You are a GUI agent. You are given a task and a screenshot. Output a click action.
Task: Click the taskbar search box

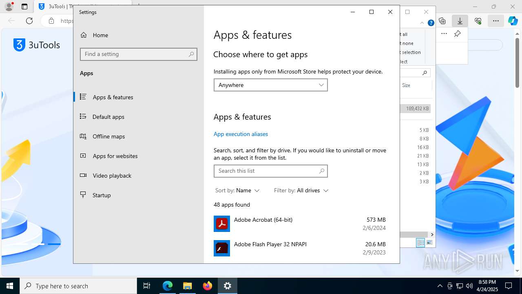click(78, 286)
